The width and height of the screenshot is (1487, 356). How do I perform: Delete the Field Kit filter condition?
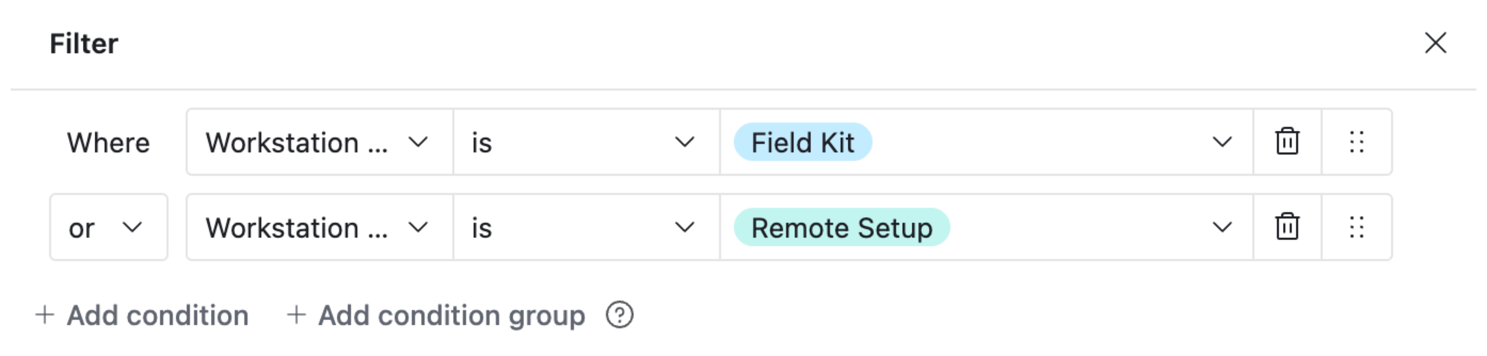(1287, 142)
